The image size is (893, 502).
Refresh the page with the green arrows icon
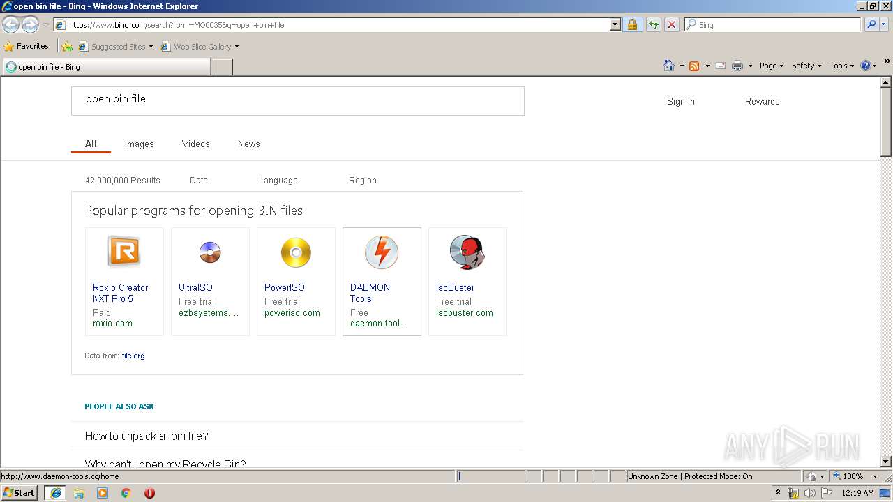(x=653, y=24)
